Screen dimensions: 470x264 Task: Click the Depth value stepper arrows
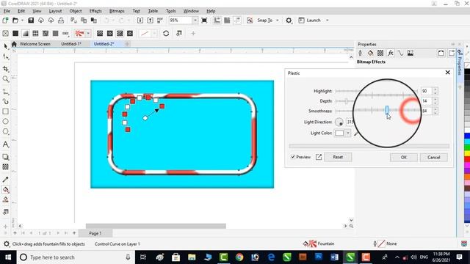435,101
